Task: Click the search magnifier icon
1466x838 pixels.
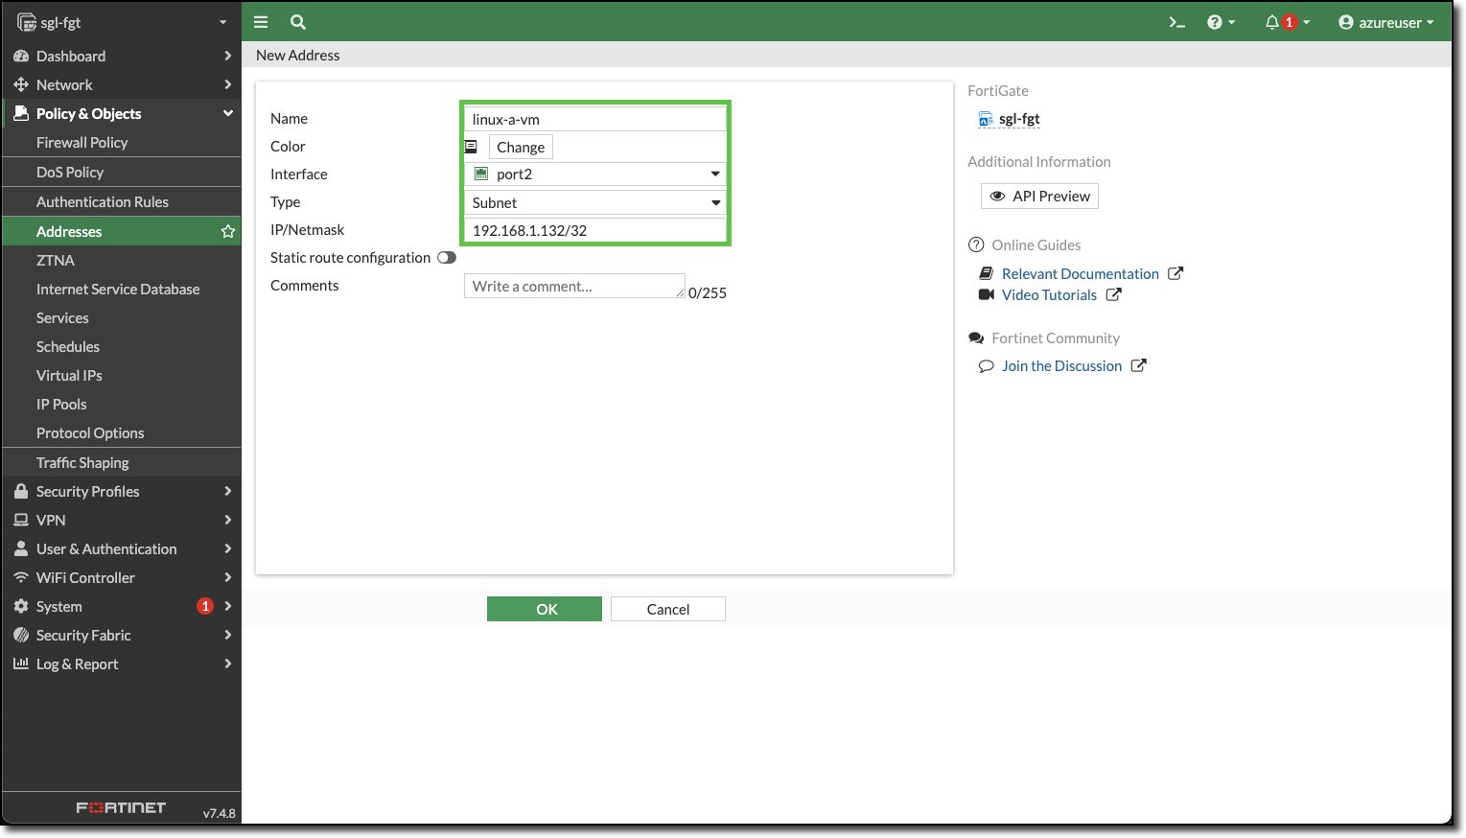Action: click(x=297, y=21)
